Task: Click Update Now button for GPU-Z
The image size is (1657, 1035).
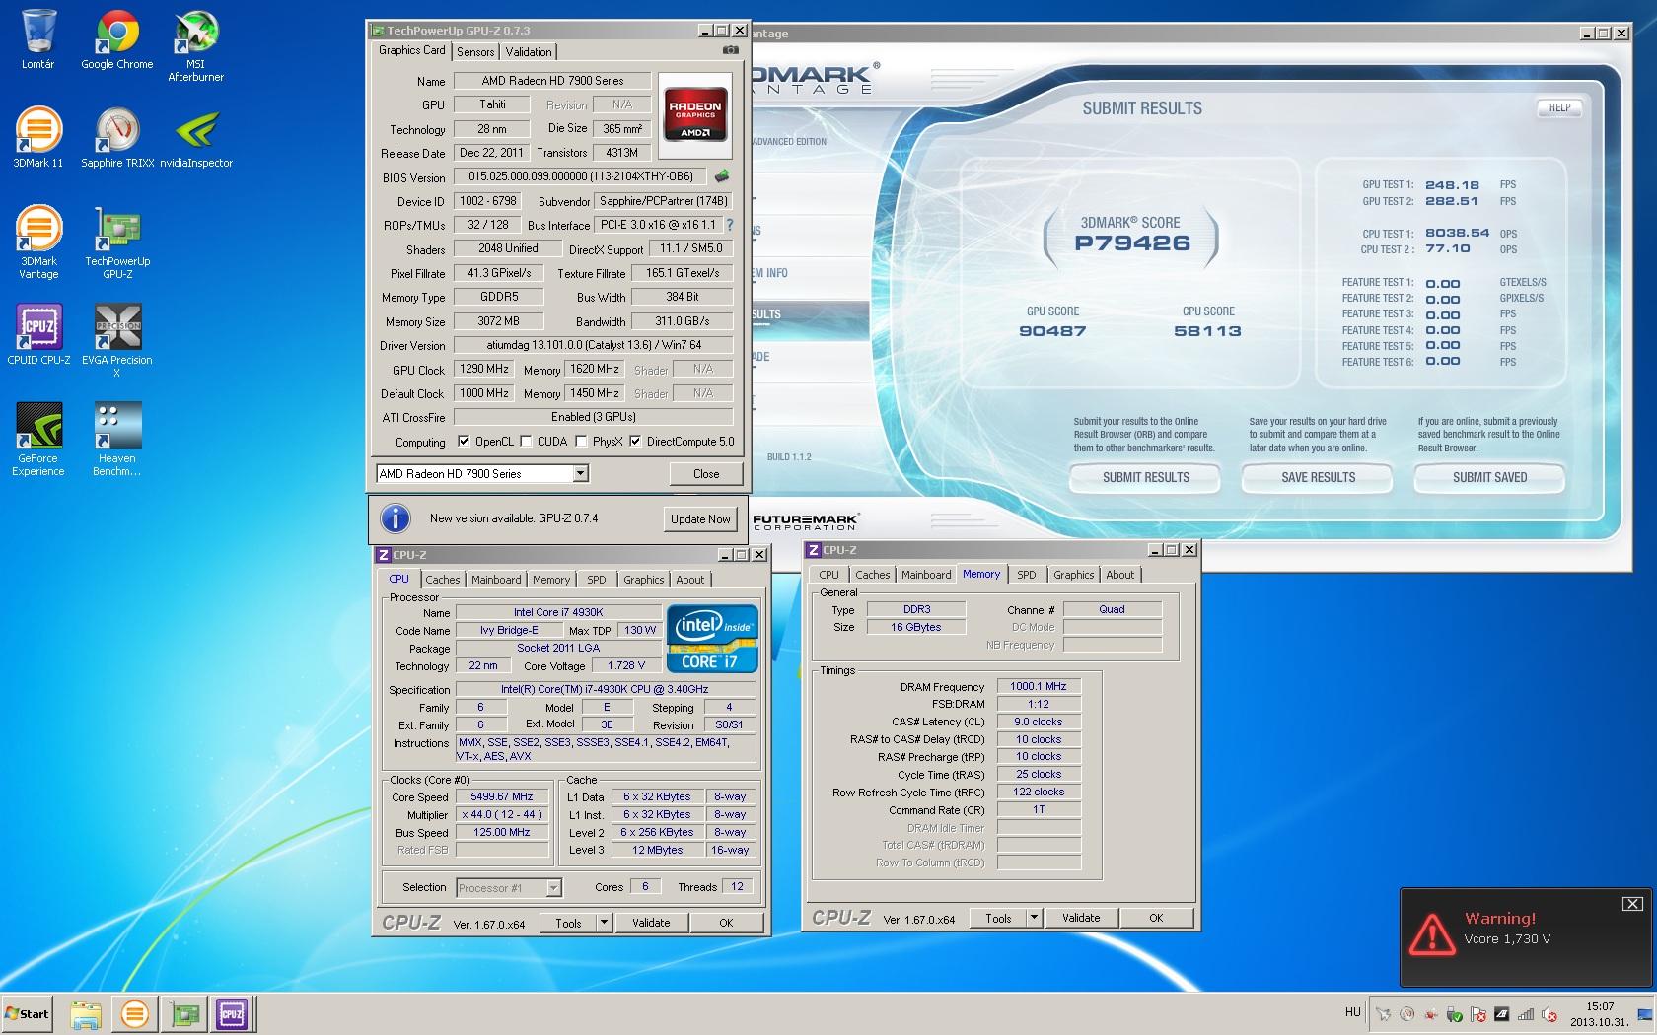Action: [700, 519]
